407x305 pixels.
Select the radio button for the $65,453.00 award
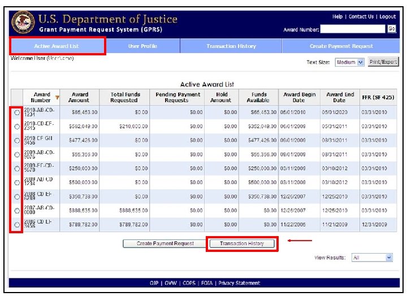click(17, 112)
